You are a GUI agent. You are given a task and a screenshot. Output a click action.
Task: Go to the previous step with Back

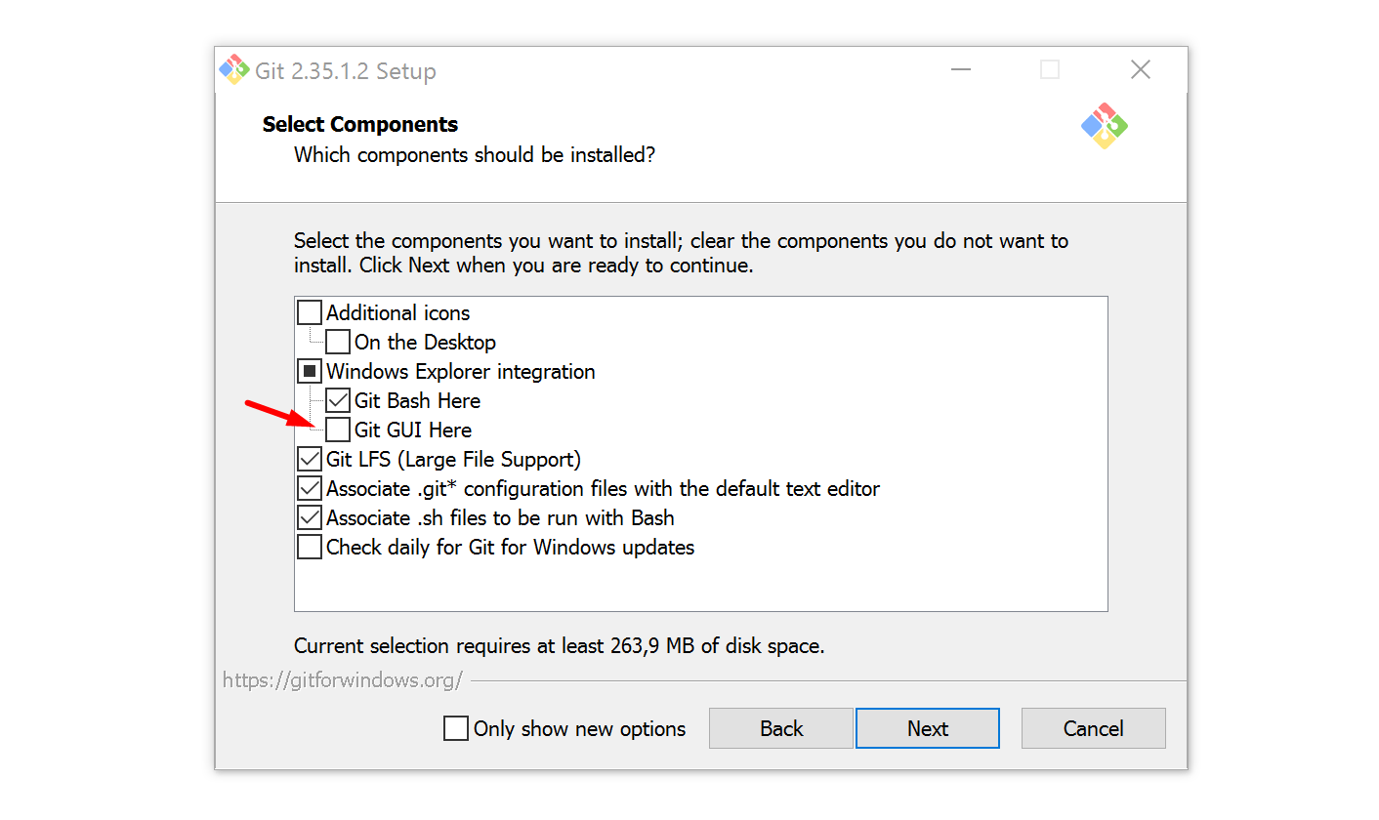click(781, 728)
